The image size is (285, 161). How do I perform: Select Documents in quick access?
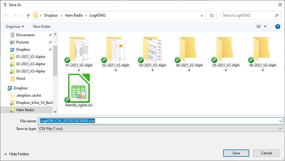[25, 35]
